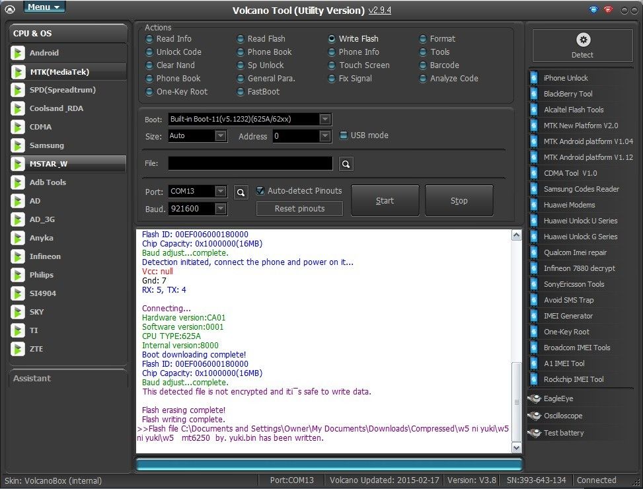
Task: Click the file browse magnifier icon
Action: [346, 164]
